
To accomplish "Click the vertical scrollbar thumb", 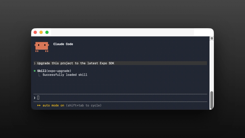I will click(212, 100).
